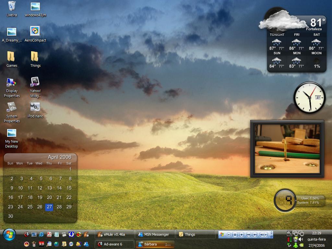Screen dimensions: 332x249
Task: Click the April 2006 calendar header
Action: [x=60, y=157]
